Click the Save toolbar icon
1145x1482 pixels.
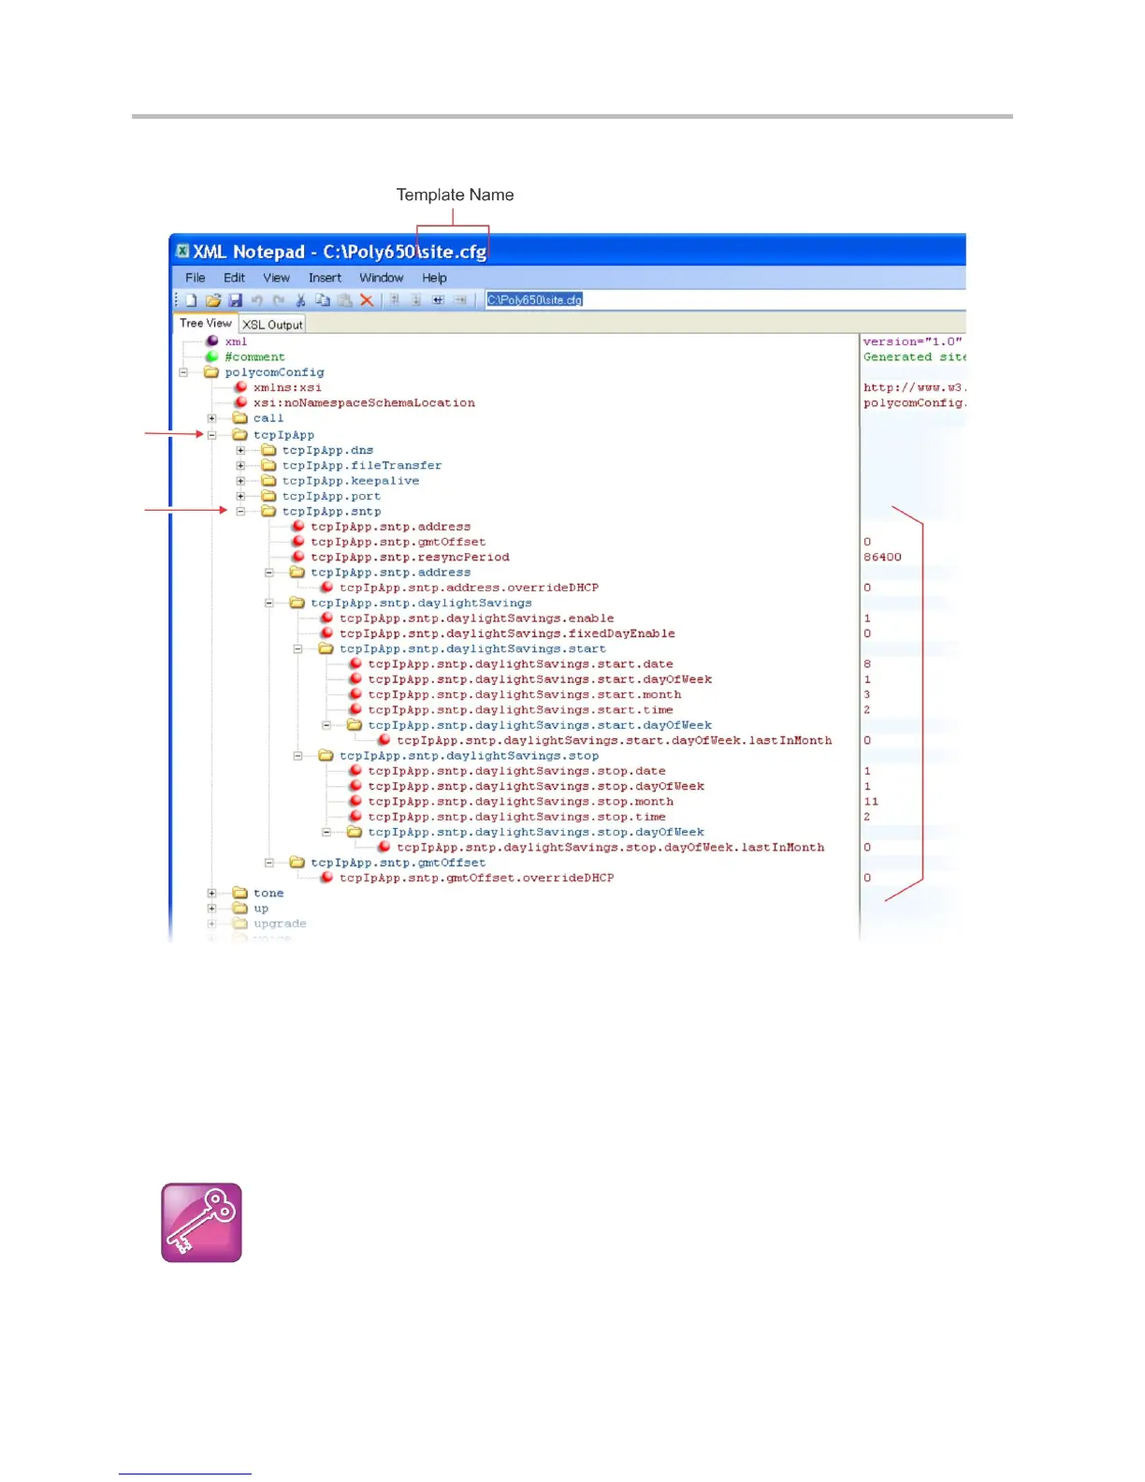(235, 300)
